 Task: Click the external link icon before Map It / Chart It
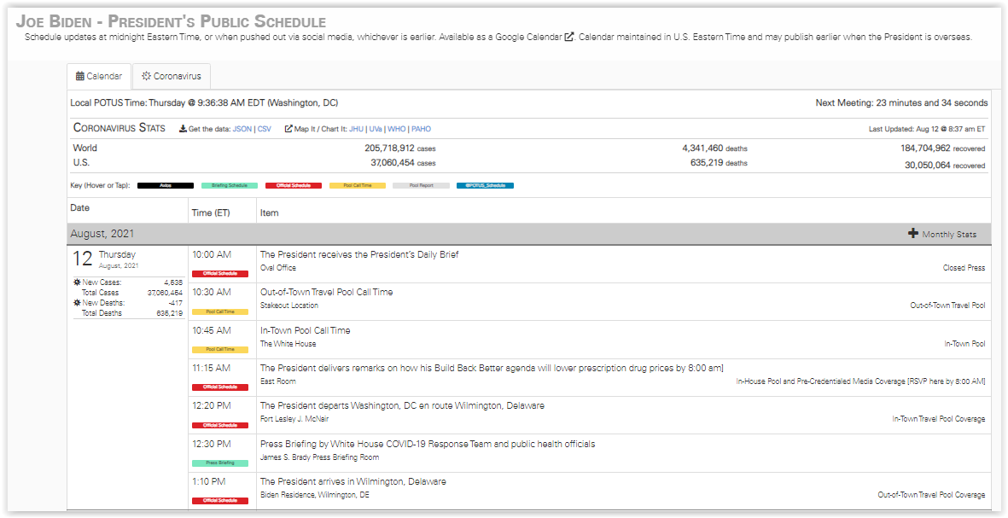click(288, 129)
